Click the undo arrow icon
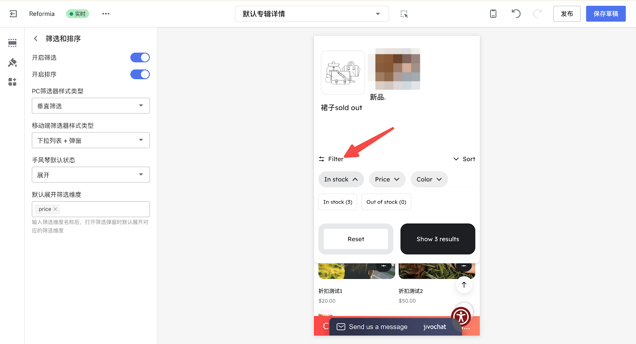636x344 pixels. 516,14
